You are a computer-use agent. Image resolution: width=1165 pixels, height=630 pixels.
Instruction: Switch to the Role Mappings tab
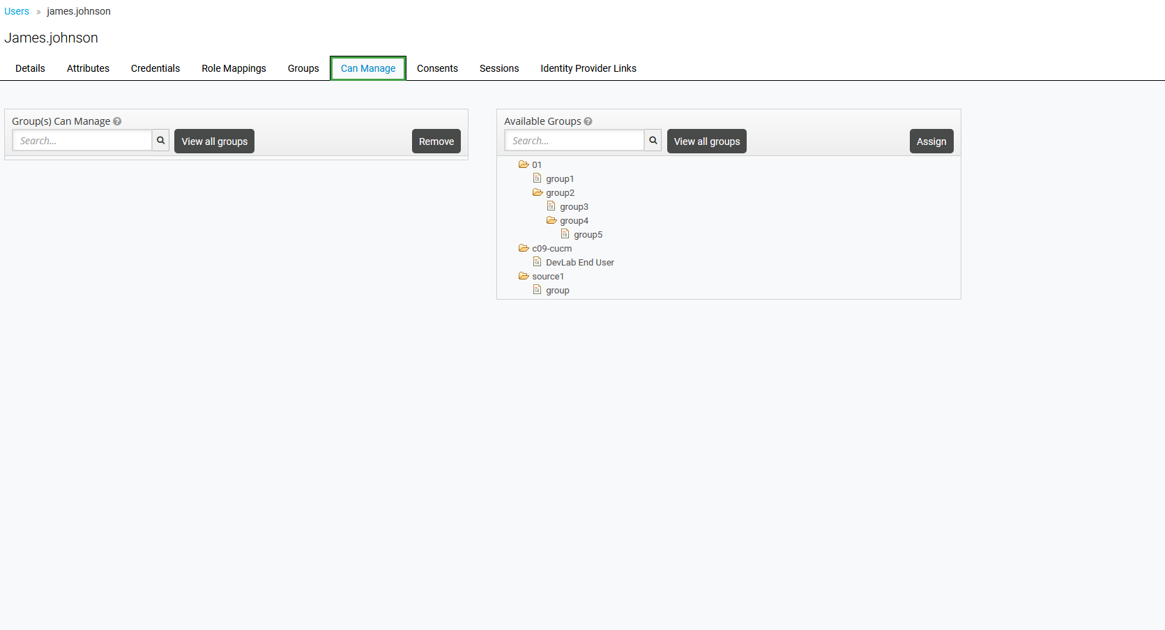coord(234,68)
